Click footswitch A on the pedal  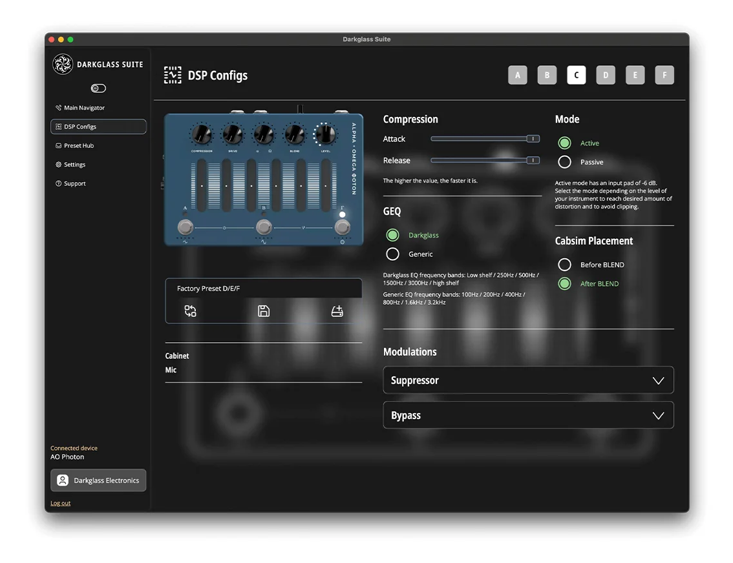pos(186,227)
